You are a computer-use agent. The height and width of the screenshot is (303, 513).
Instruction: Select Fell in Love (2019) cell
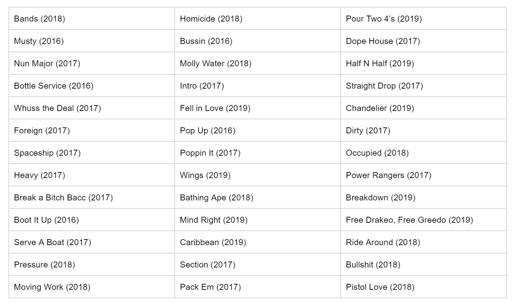tap(258, 108)
